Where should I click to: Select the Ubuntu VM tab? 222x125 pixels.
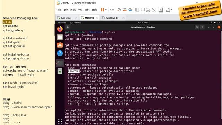[89, 18]
